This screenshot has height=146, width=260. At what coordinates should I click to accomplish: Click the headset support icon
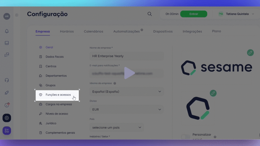click(x=7, y=80)
